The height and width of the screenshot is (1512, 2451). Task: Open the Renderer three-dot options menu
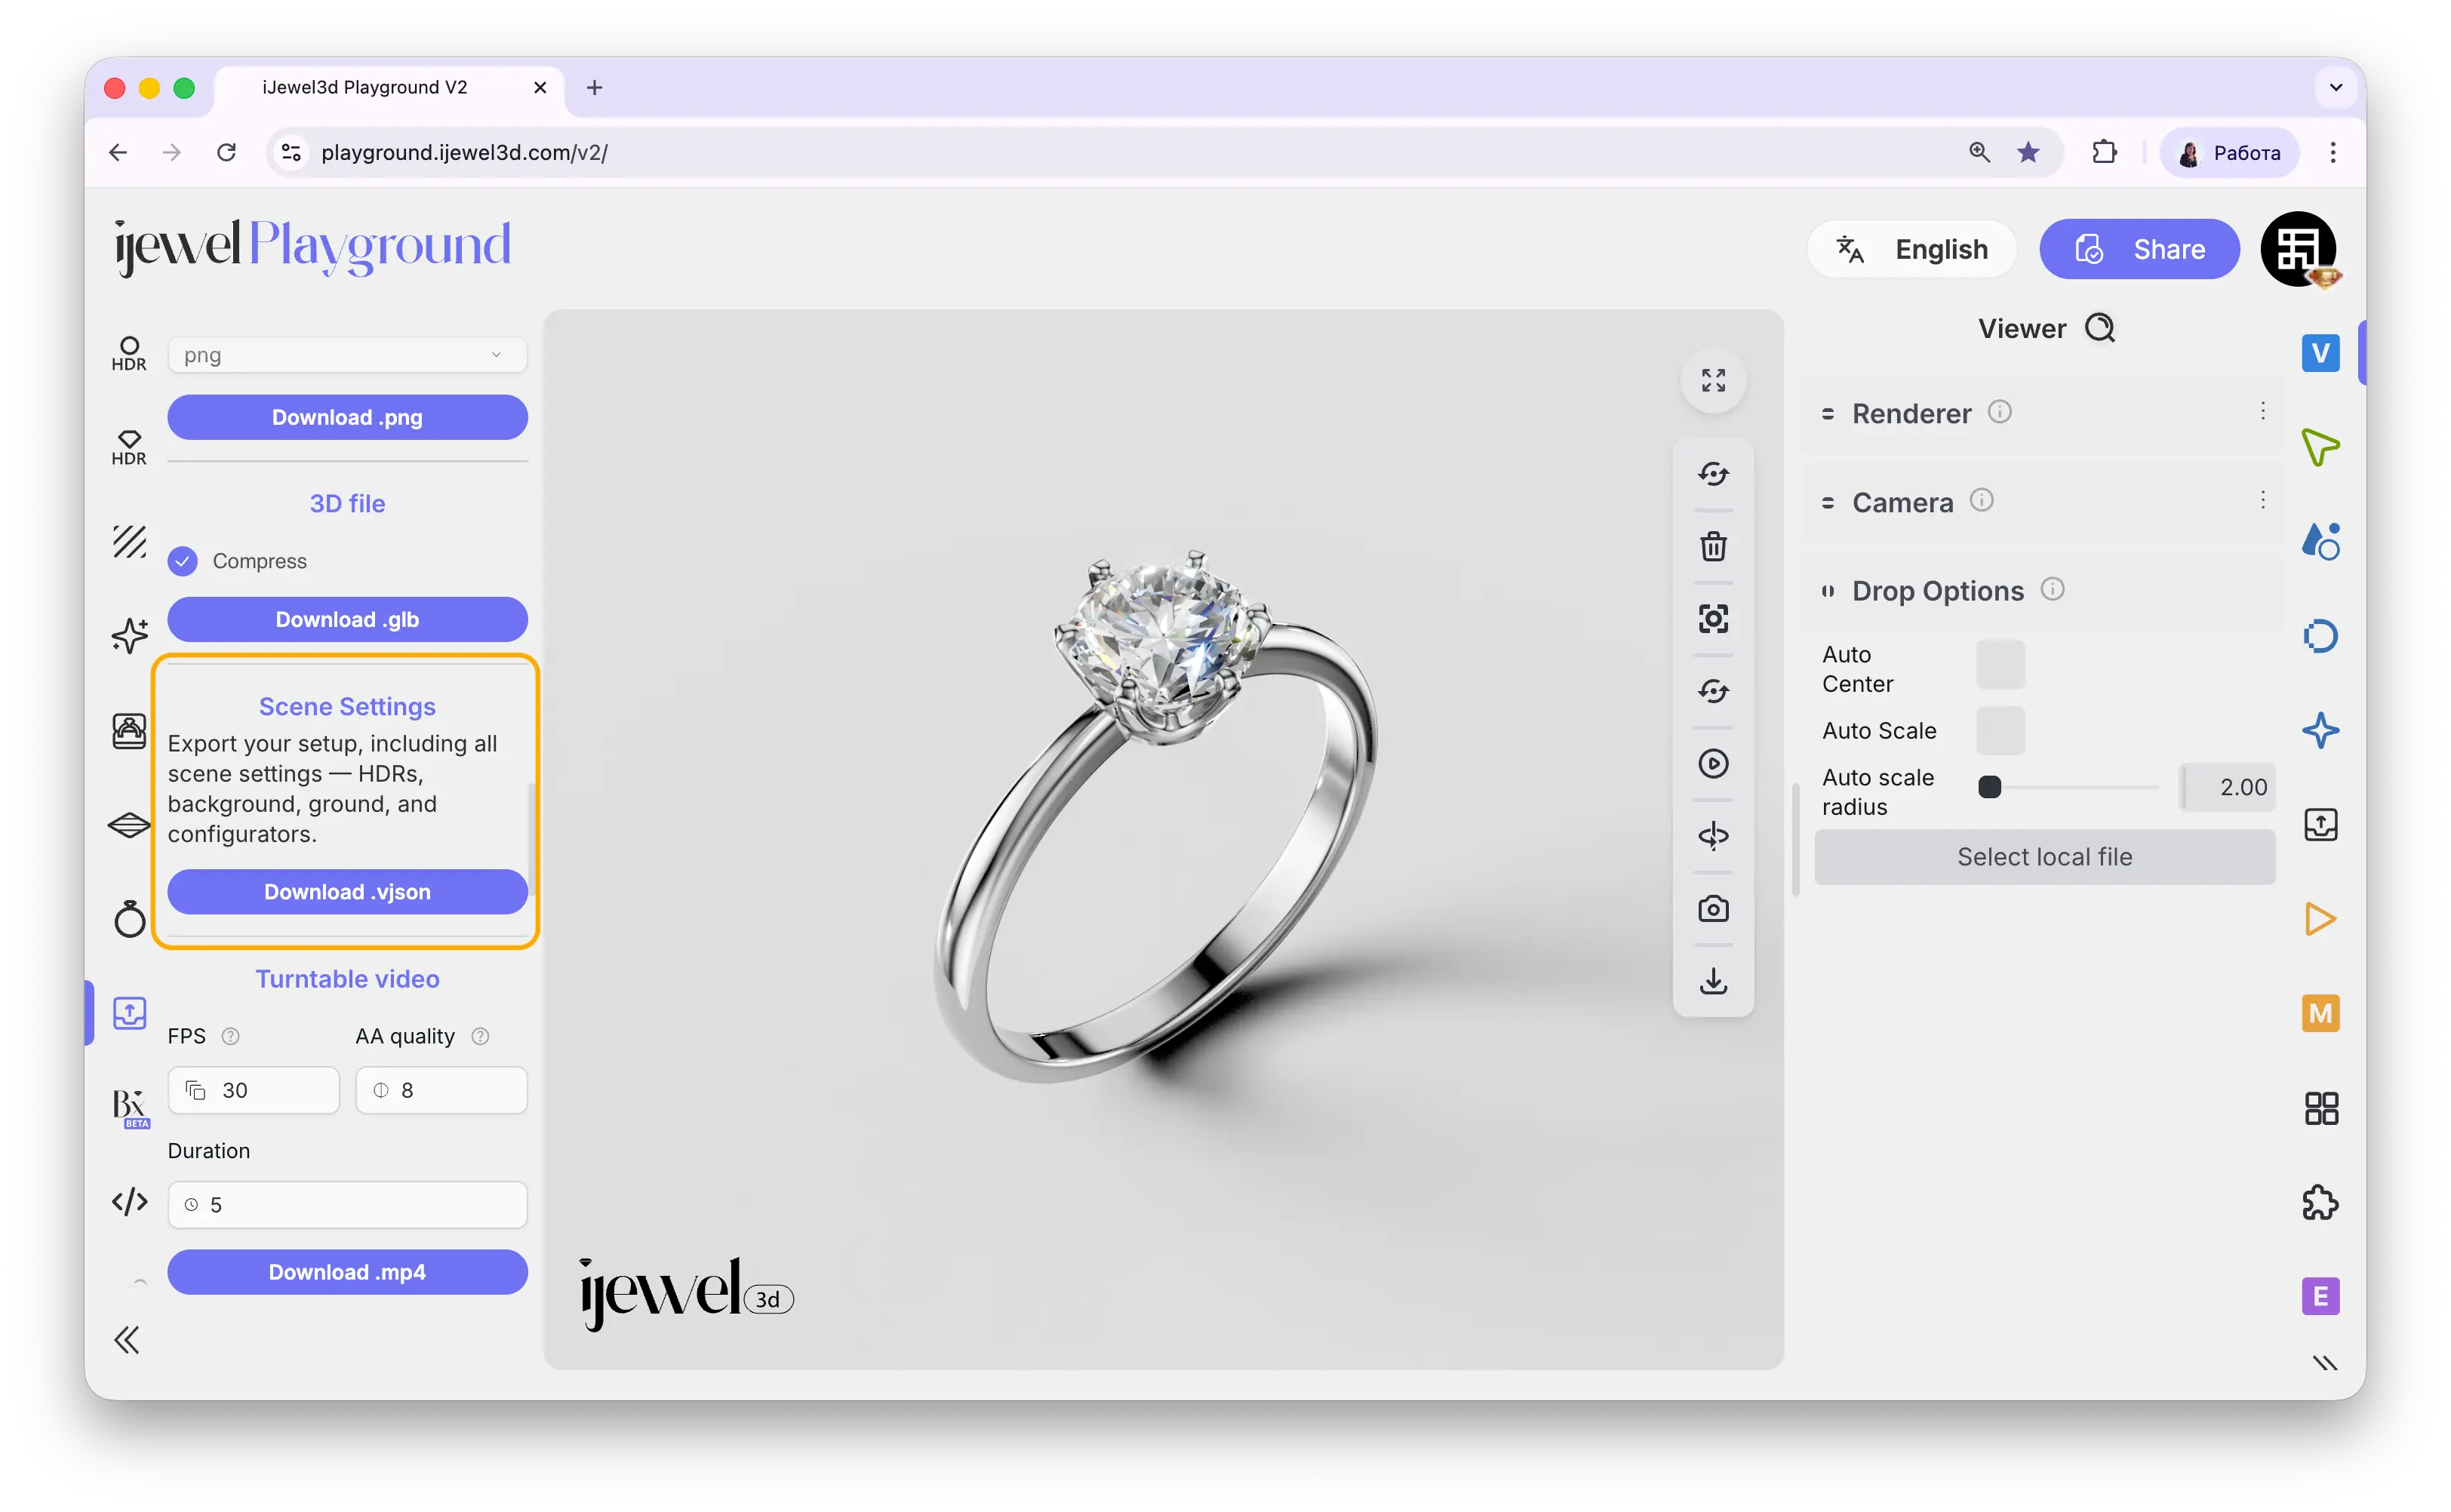(2262, 411)
